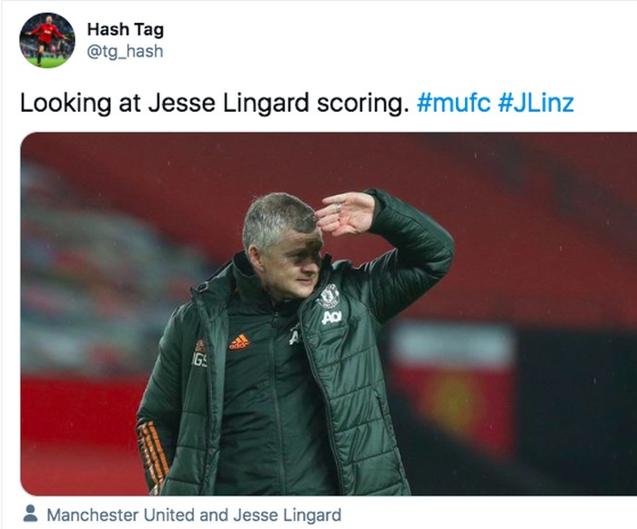This screenshot has height=529, width=637.
Task: Open the @tg_hash handle link
Action: (x=126, y=52)
